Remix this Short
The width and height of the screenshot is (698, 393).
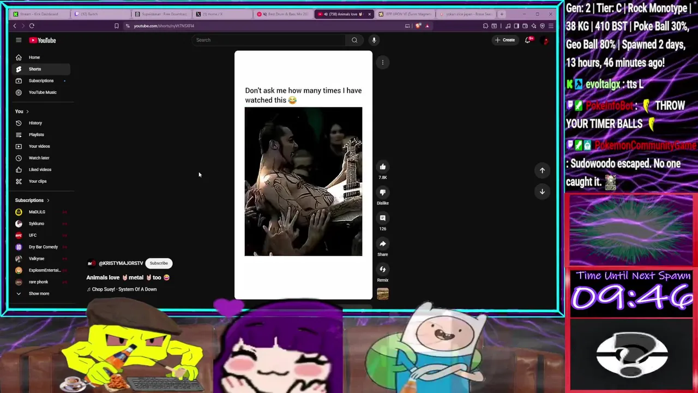pyautogui.click(x=383, y=269)
